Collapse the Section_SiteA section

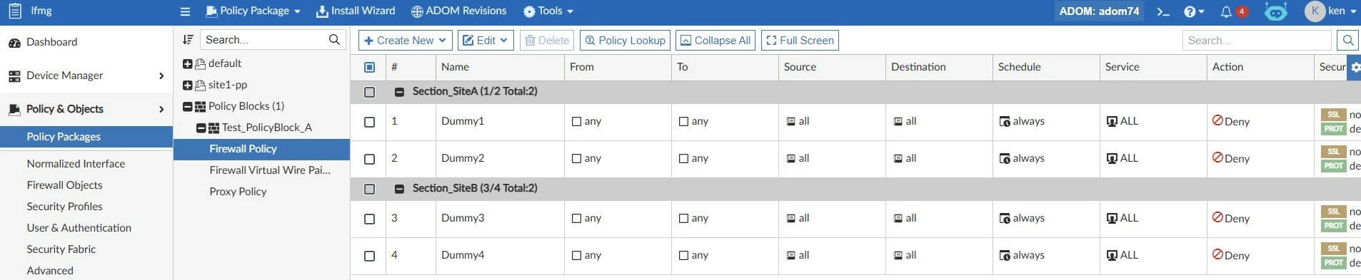399,92
